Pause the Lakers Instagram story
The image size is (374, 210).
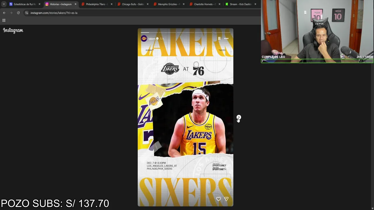coord(219,38)
